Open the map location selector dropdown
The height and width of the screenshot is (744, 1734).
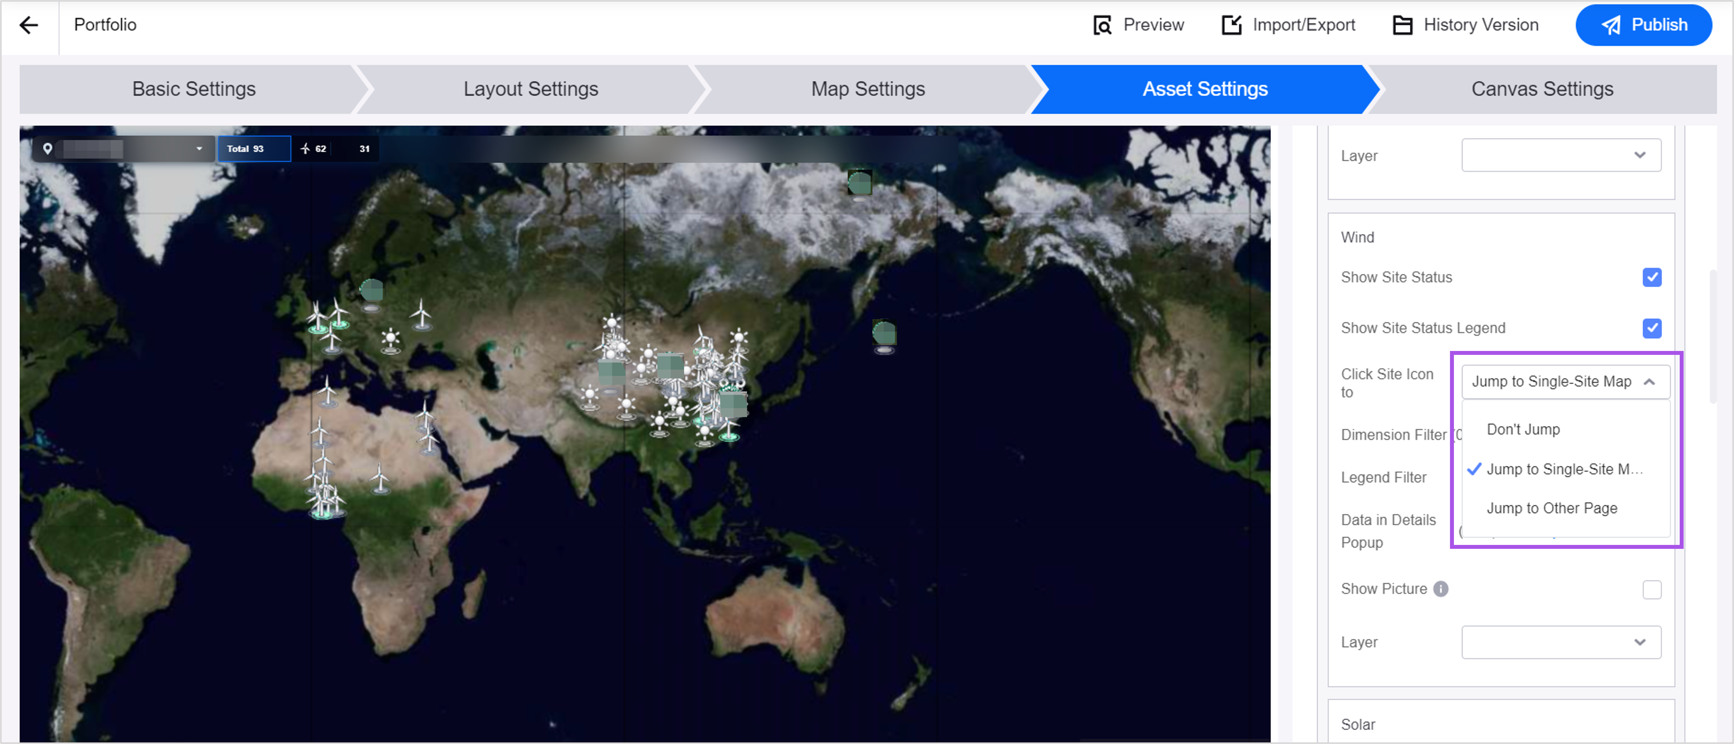tap(199, 149)
